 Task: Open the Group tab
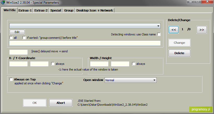69,10
